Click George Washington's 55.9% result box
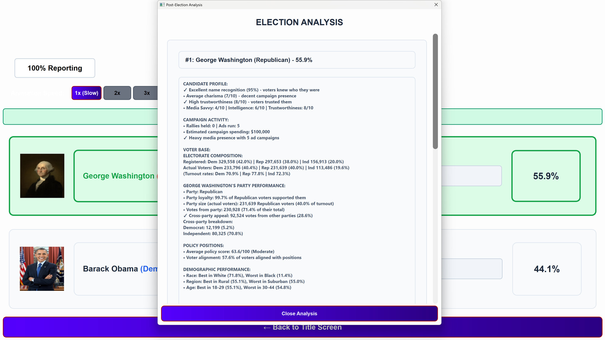Viewport: 605px width, 340px height. coord(546,176)
